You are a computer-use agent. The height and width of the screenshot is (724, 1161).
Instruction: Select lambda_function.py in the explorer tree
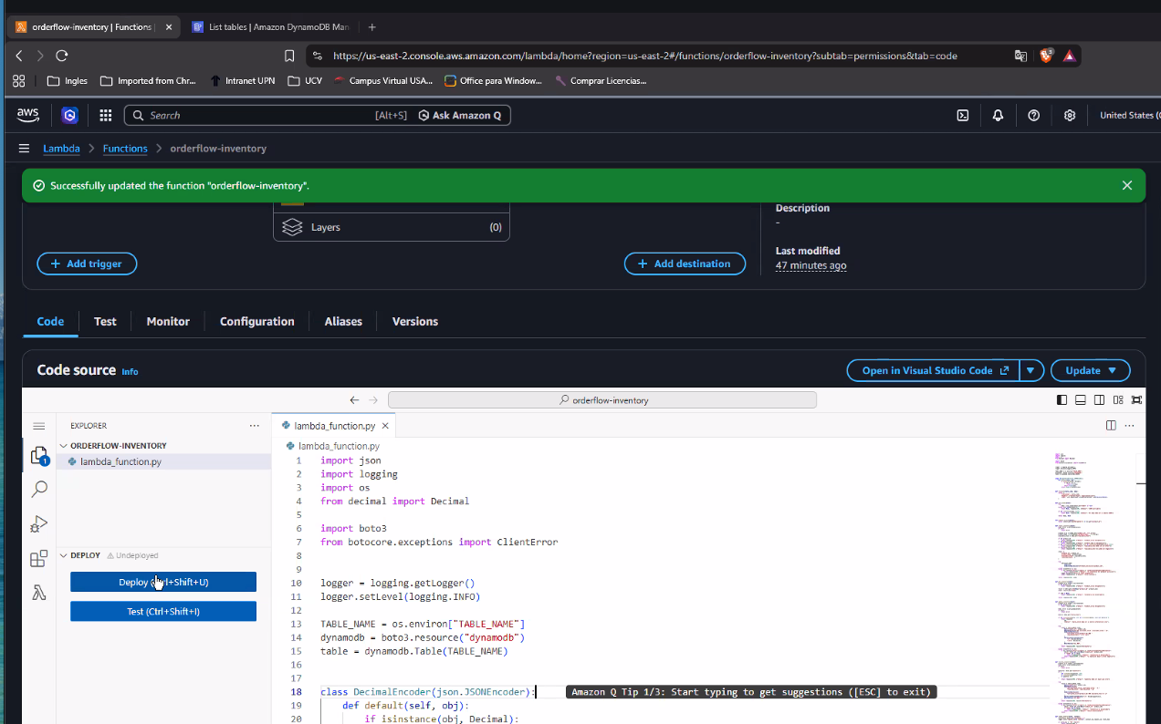pos(164,462)
